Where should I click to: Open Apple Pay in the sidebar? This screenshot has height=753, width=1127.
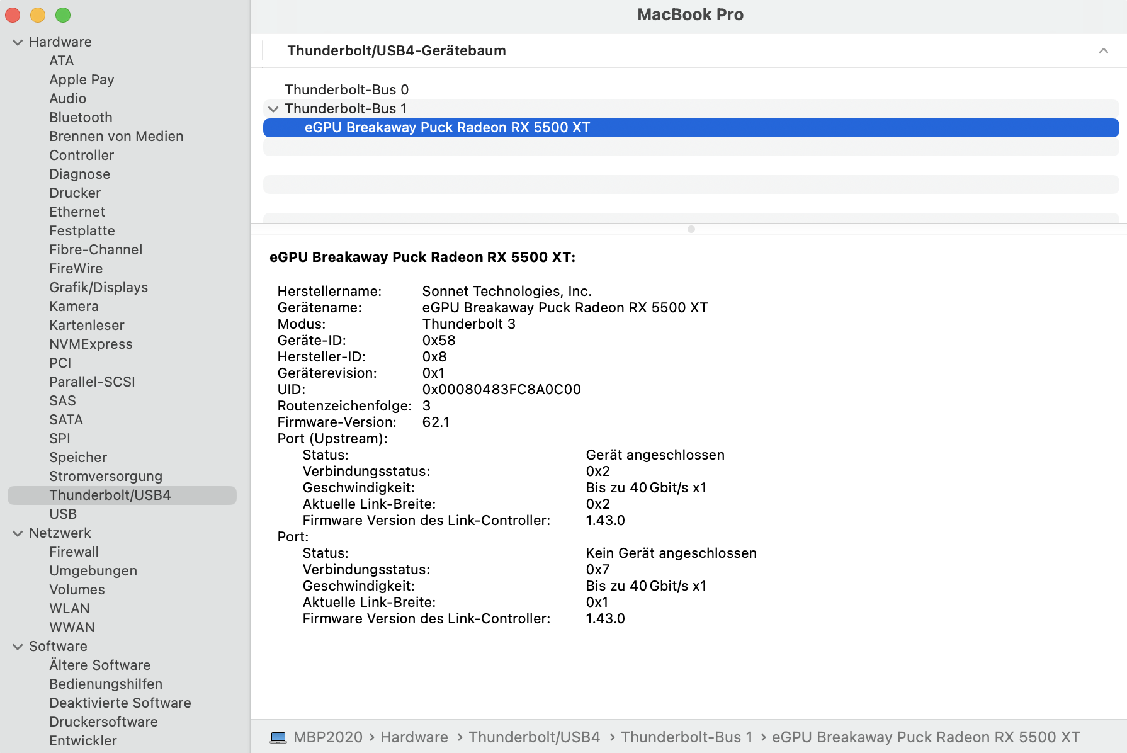[82, 80]
